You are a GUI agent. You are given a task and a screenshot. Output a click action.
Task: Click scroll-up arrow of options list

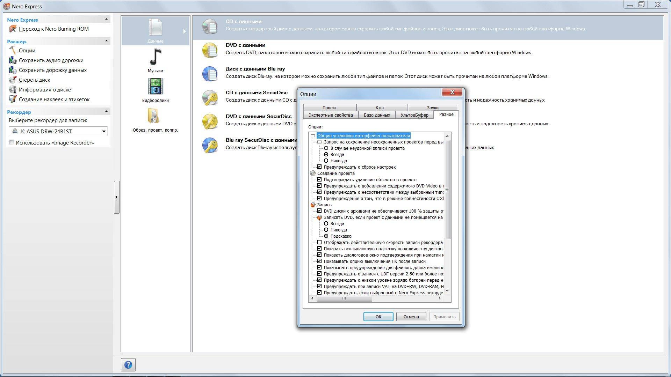coord(447,136)
